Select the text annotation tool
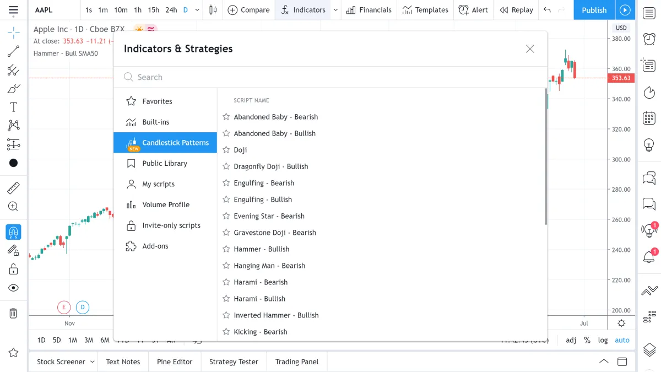 (x=13, y=107)
